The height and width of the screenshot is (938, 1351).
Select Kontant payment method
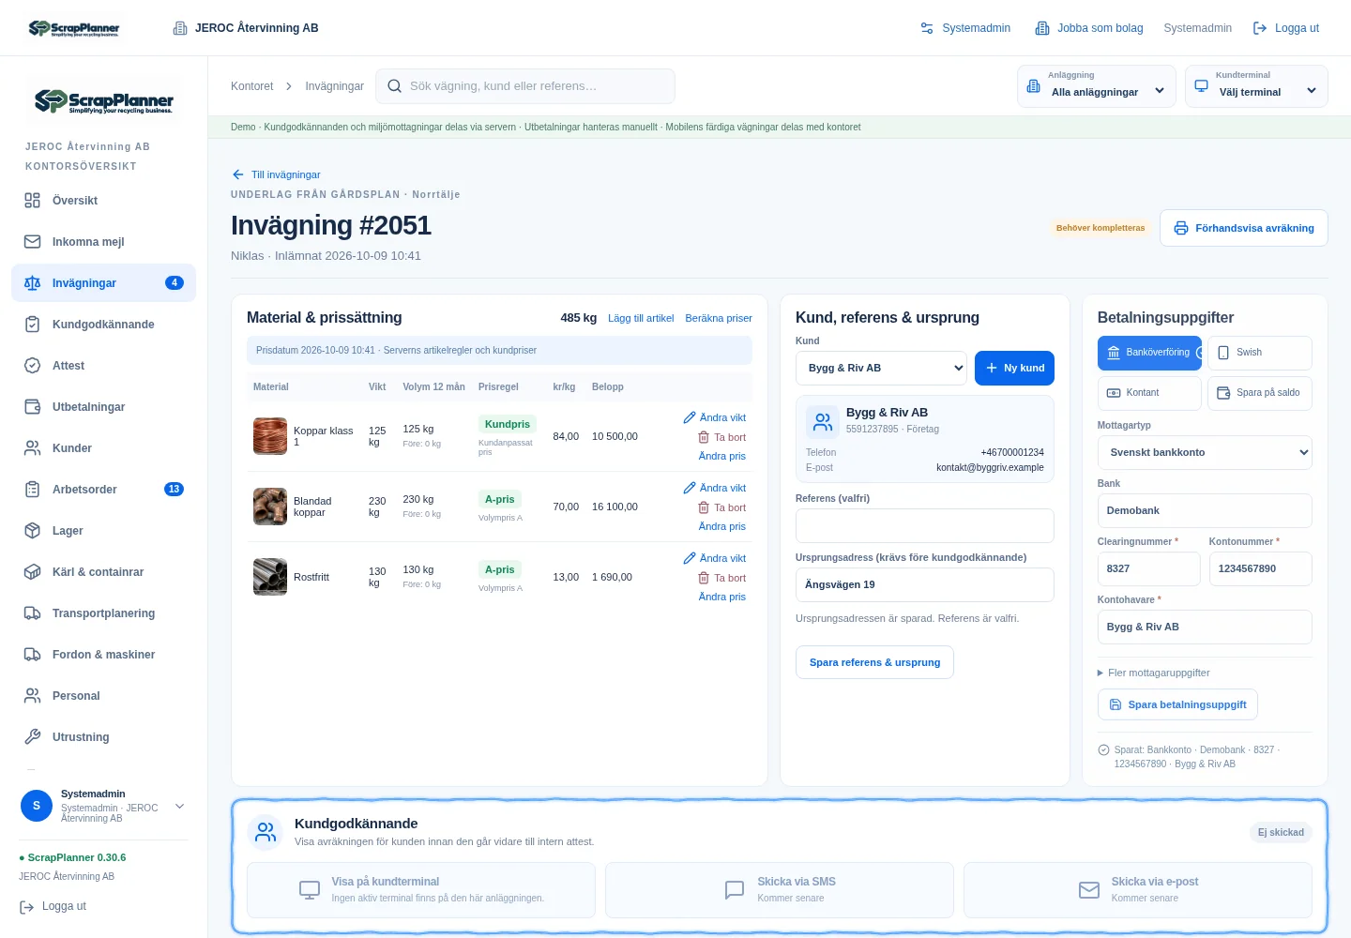pos(1149,393)
